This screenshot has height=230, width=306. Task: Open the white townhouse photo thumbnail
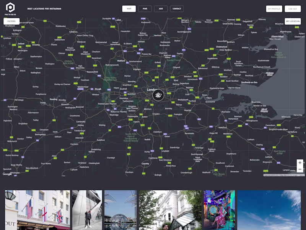coord(170,210)
